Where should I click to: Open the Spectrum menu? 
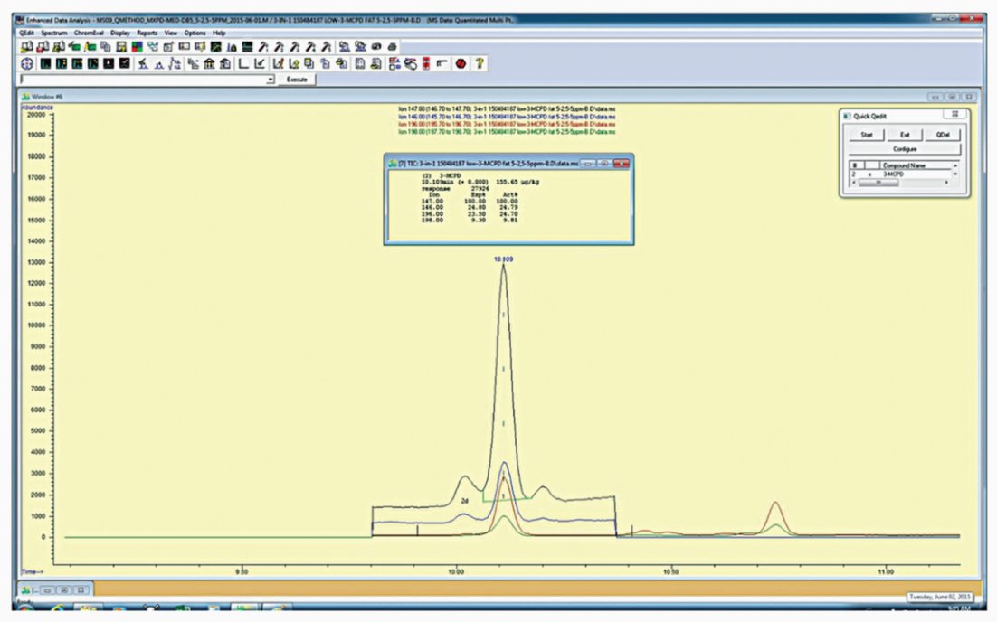pyautogui.click(x=54, y=33)
